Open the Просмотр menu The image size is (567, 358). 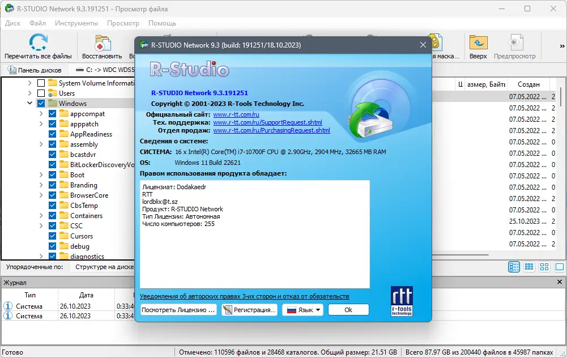[x=123, y=23]
